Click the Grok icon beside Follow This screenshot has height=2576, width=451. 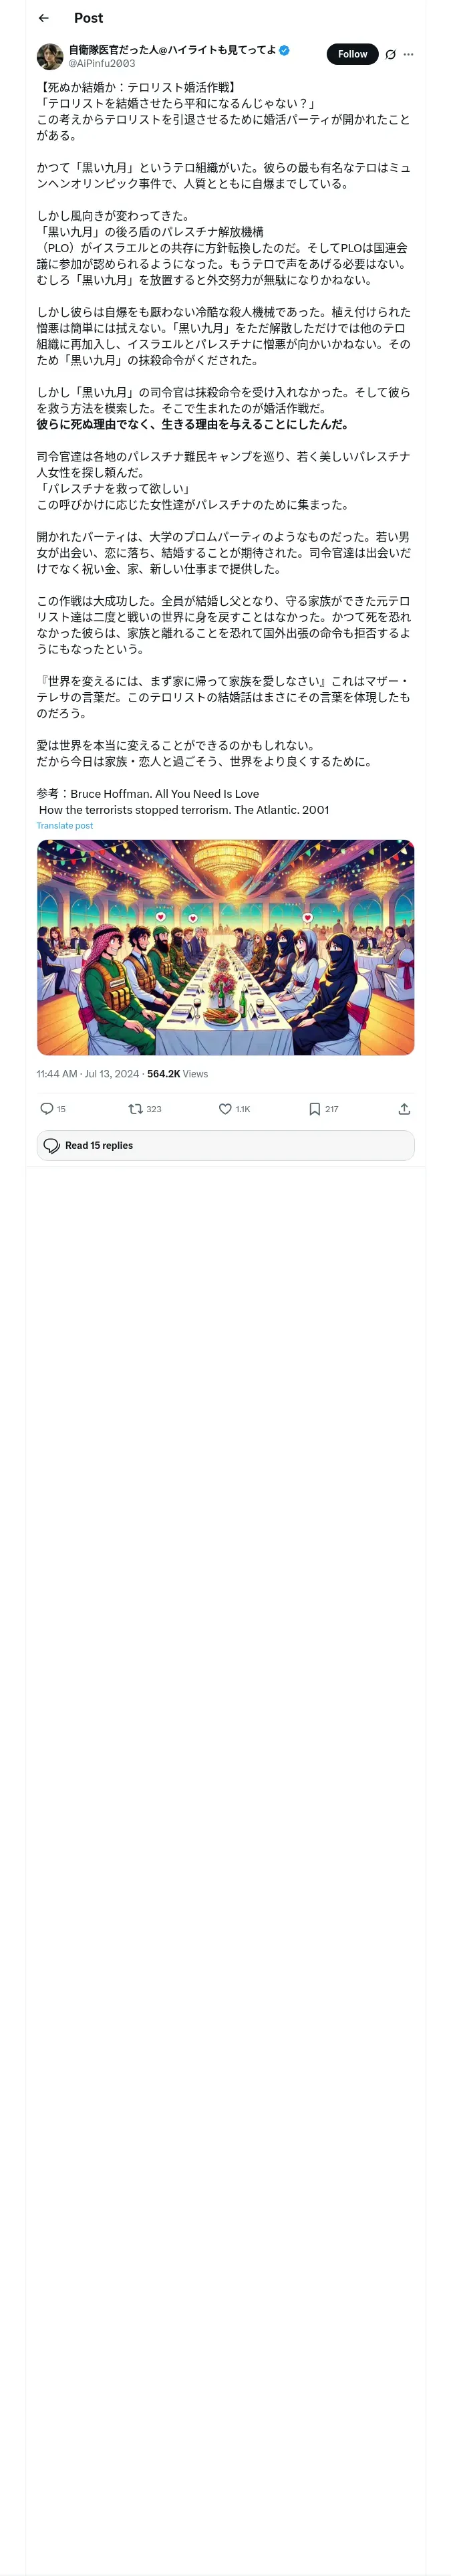click(x=390, y=55)
